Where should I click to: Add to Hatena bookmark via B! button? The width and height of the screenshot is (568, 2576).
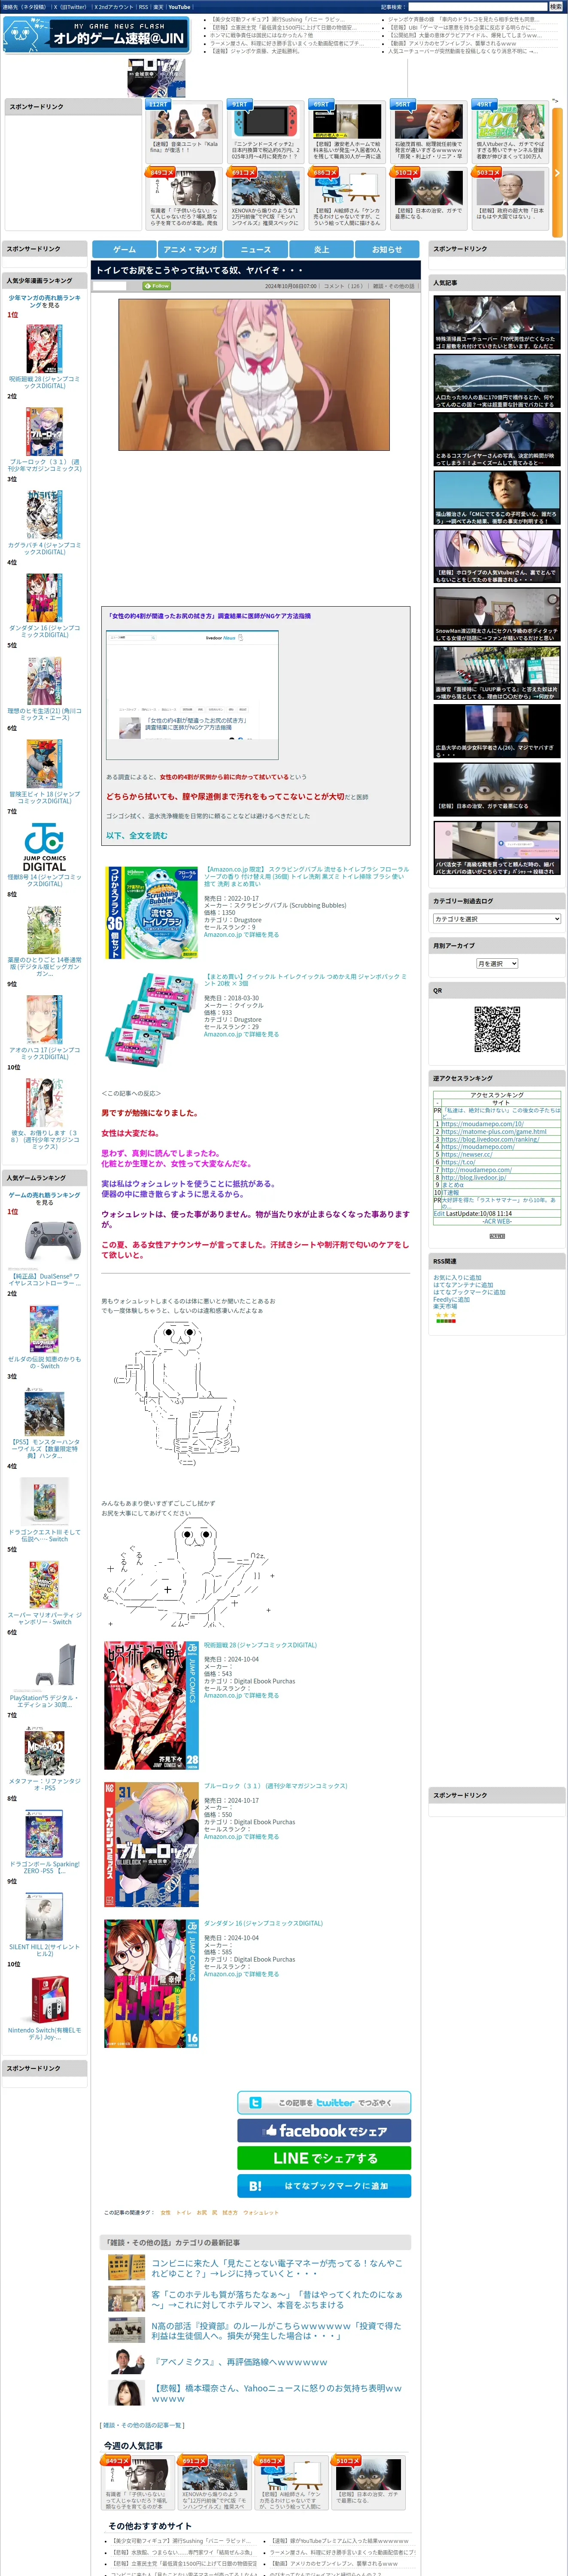324,2186
